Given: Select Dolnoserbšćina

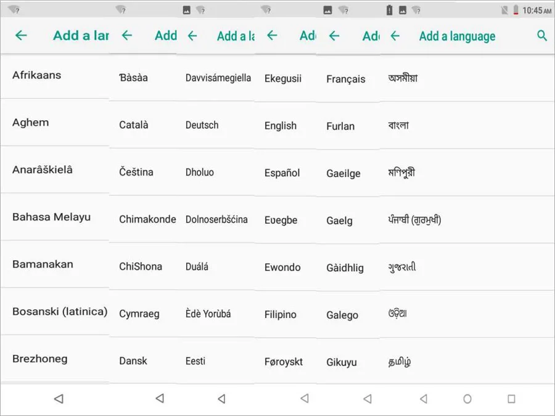Looking at the screenshot, I should [216, 219].
